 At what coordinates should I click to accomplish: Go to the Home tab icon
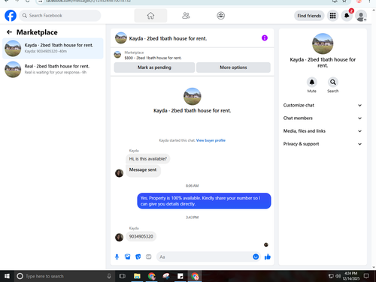pos(150,16)
